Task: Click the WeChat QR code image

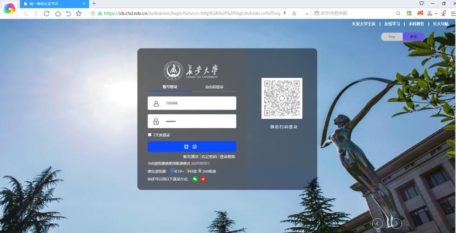Action: pyautogui.click(x=282, y=98)
